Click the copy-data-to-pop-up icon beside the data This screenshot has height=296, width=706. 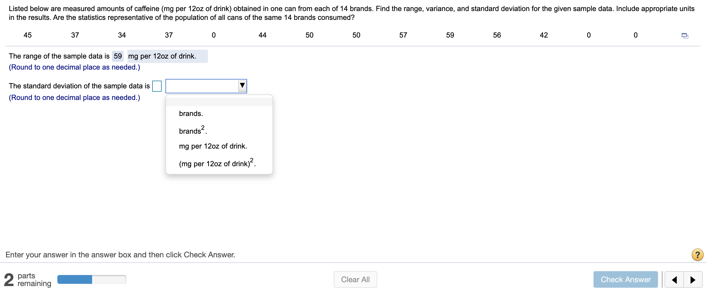point(685,35)
